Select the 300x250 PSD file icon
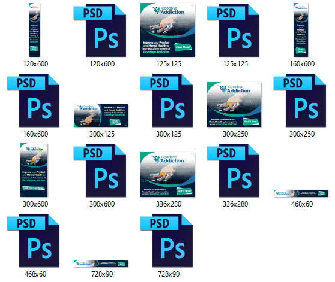335x282 pixels. [300, 101]
